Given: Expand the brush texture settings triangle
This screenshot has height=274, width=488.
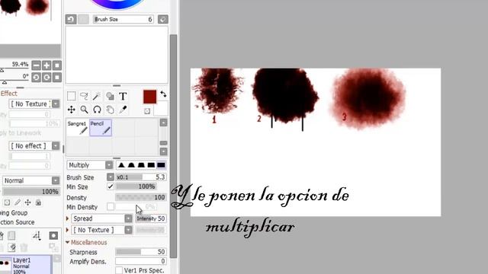Looking at the screenshot, I should (x=68, y=230).
